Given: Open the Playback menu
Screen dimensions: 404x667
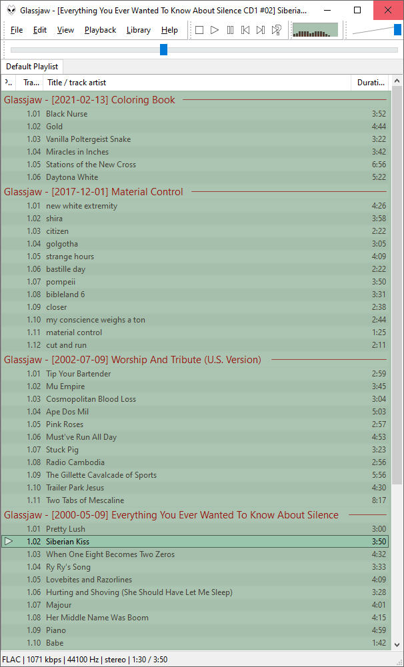Looking at the screenshot, I should coord(101,30).
